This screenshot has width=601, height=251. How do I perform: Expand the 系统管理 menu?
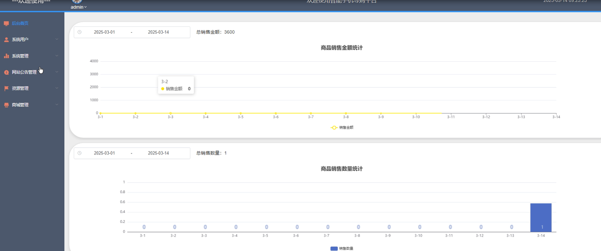click(32, 56)
